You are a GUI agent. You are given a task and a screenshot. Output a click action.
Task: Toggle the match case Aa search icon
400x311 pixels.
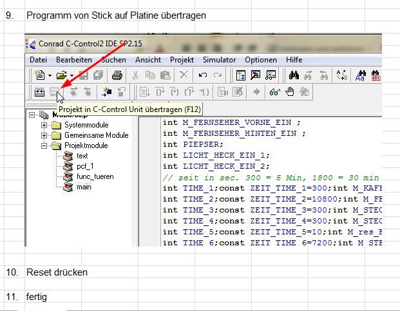click(361, 75)
